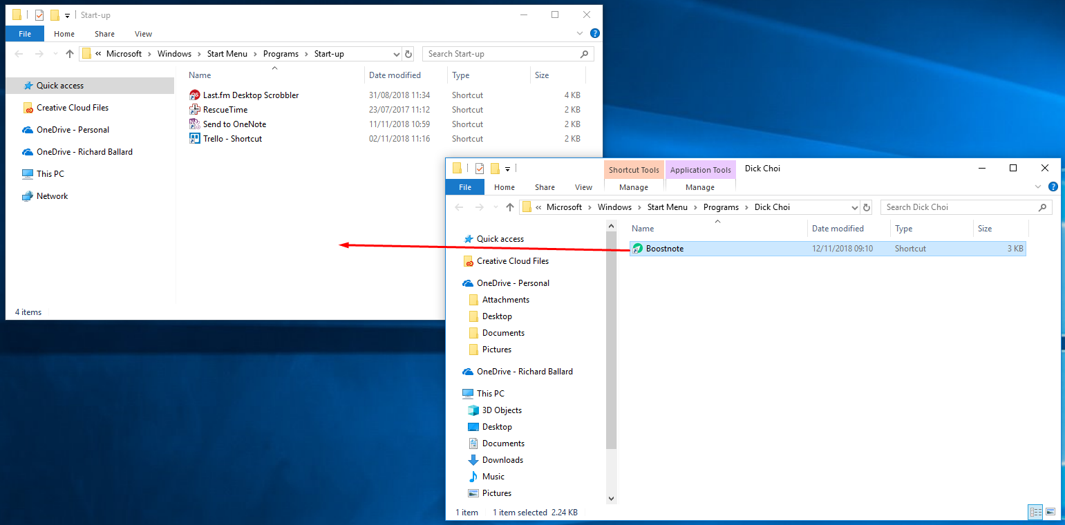Select the Trello - Shortcut icon
Image resolution: width=1065 pixels, height=525 pixels.
pos(195,139)
